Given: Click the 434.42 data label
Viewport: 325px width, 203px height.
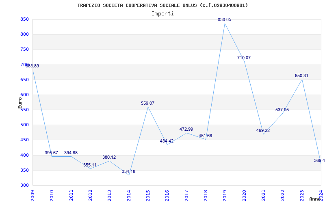Looking at the screenshot, I should click(x=167, y=141).
